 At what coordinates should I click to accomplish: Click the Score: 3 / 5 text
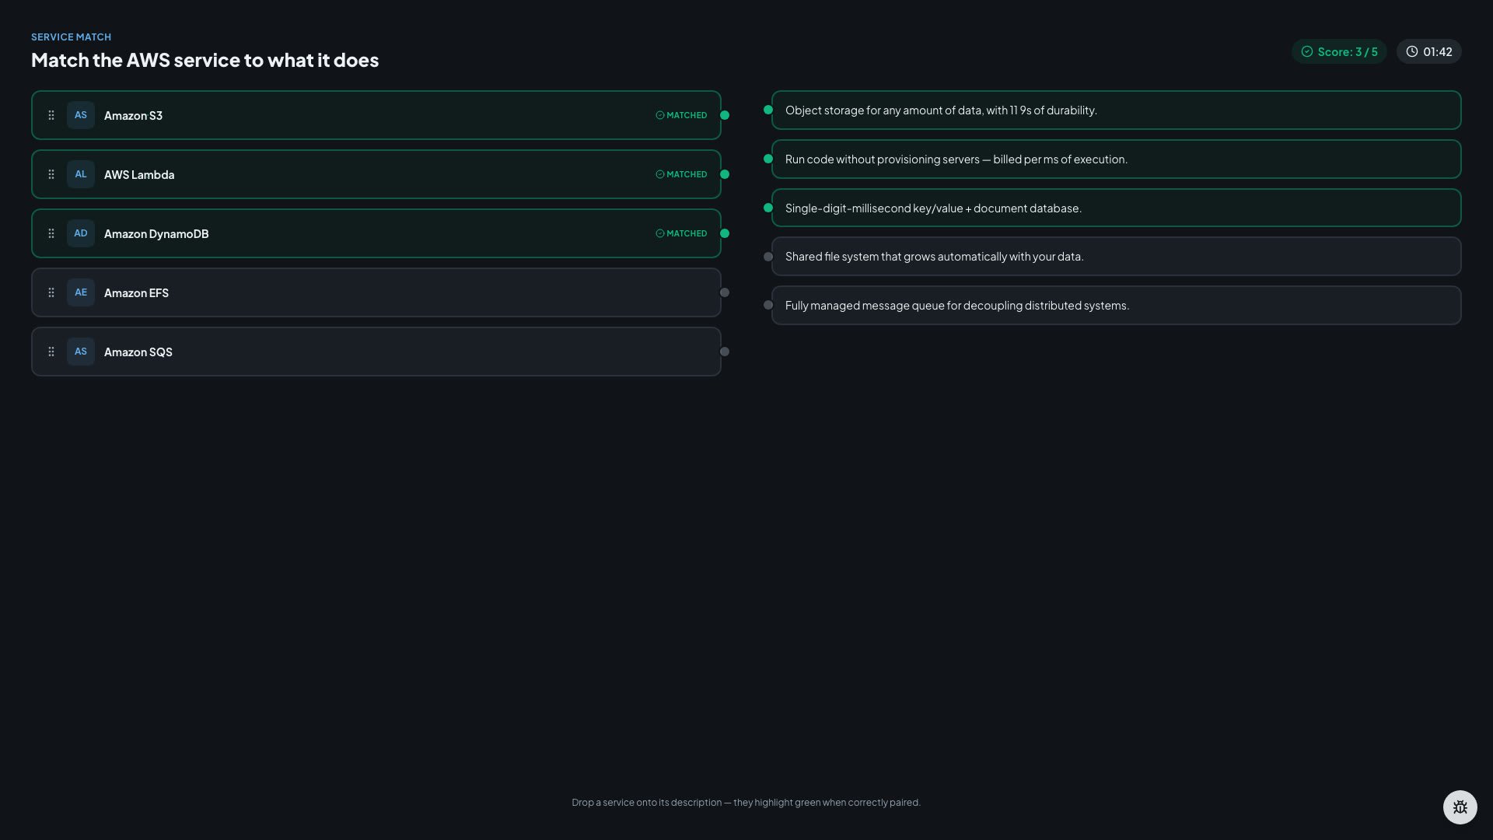pos(1348,51)
